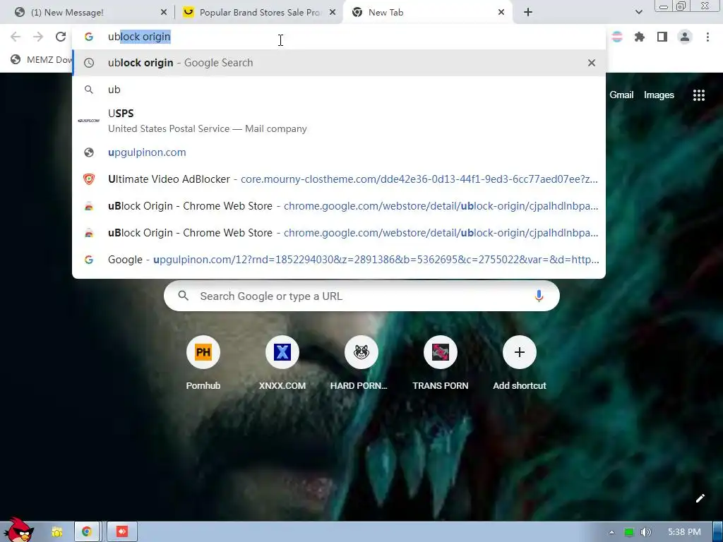Image resolution: width=723 pixels, height=542 pixels.
Task: Toggle the side panel icon
Action: [x=662, y=37]
